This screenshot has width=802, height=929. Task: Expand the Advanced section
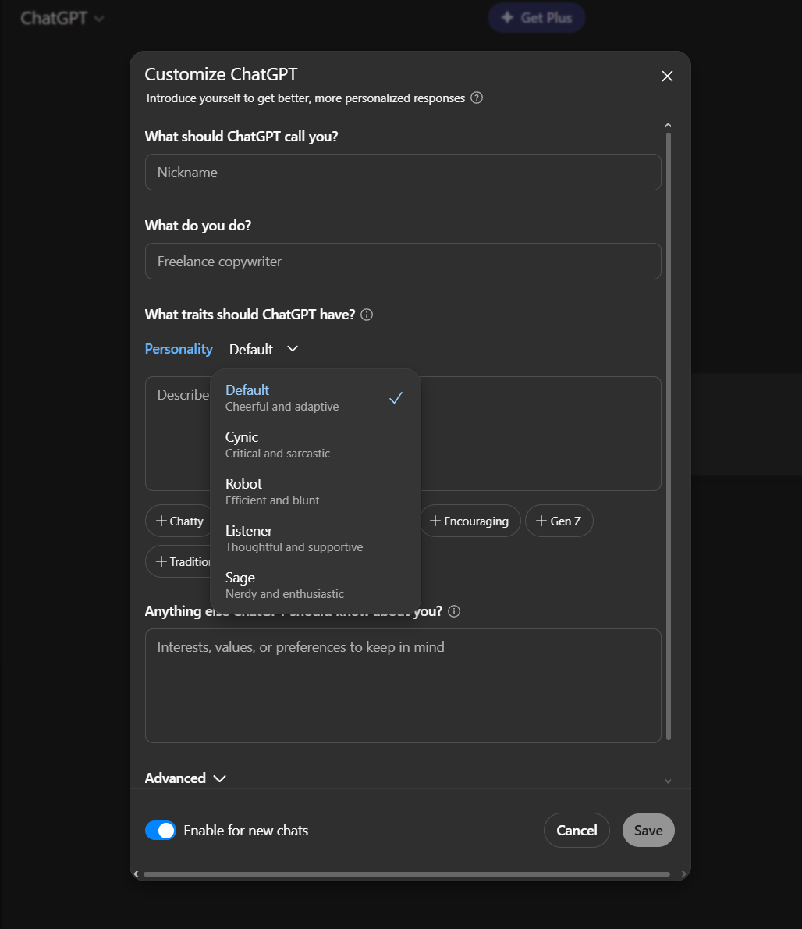pos(186,778)
